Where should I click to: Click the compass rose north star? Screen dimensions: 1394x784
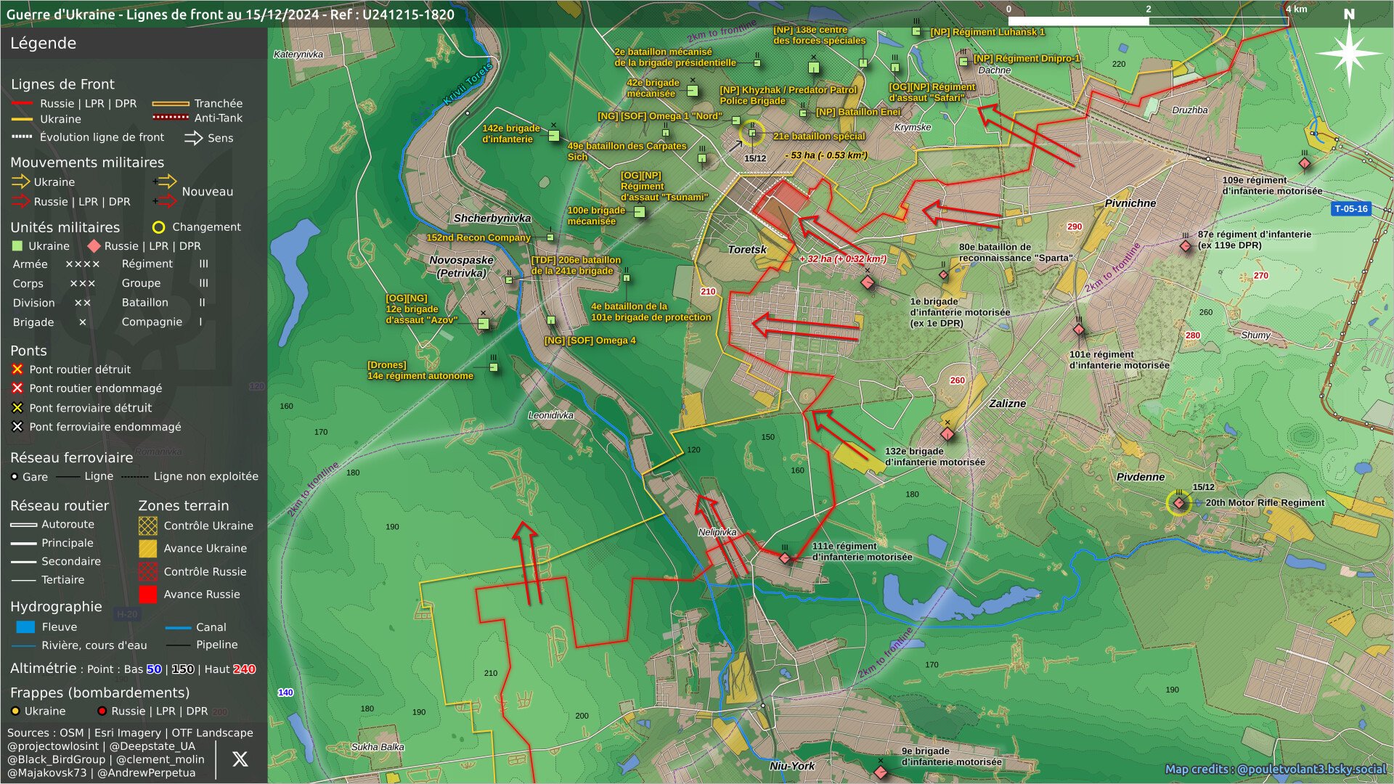click(x=1349, y=53)
